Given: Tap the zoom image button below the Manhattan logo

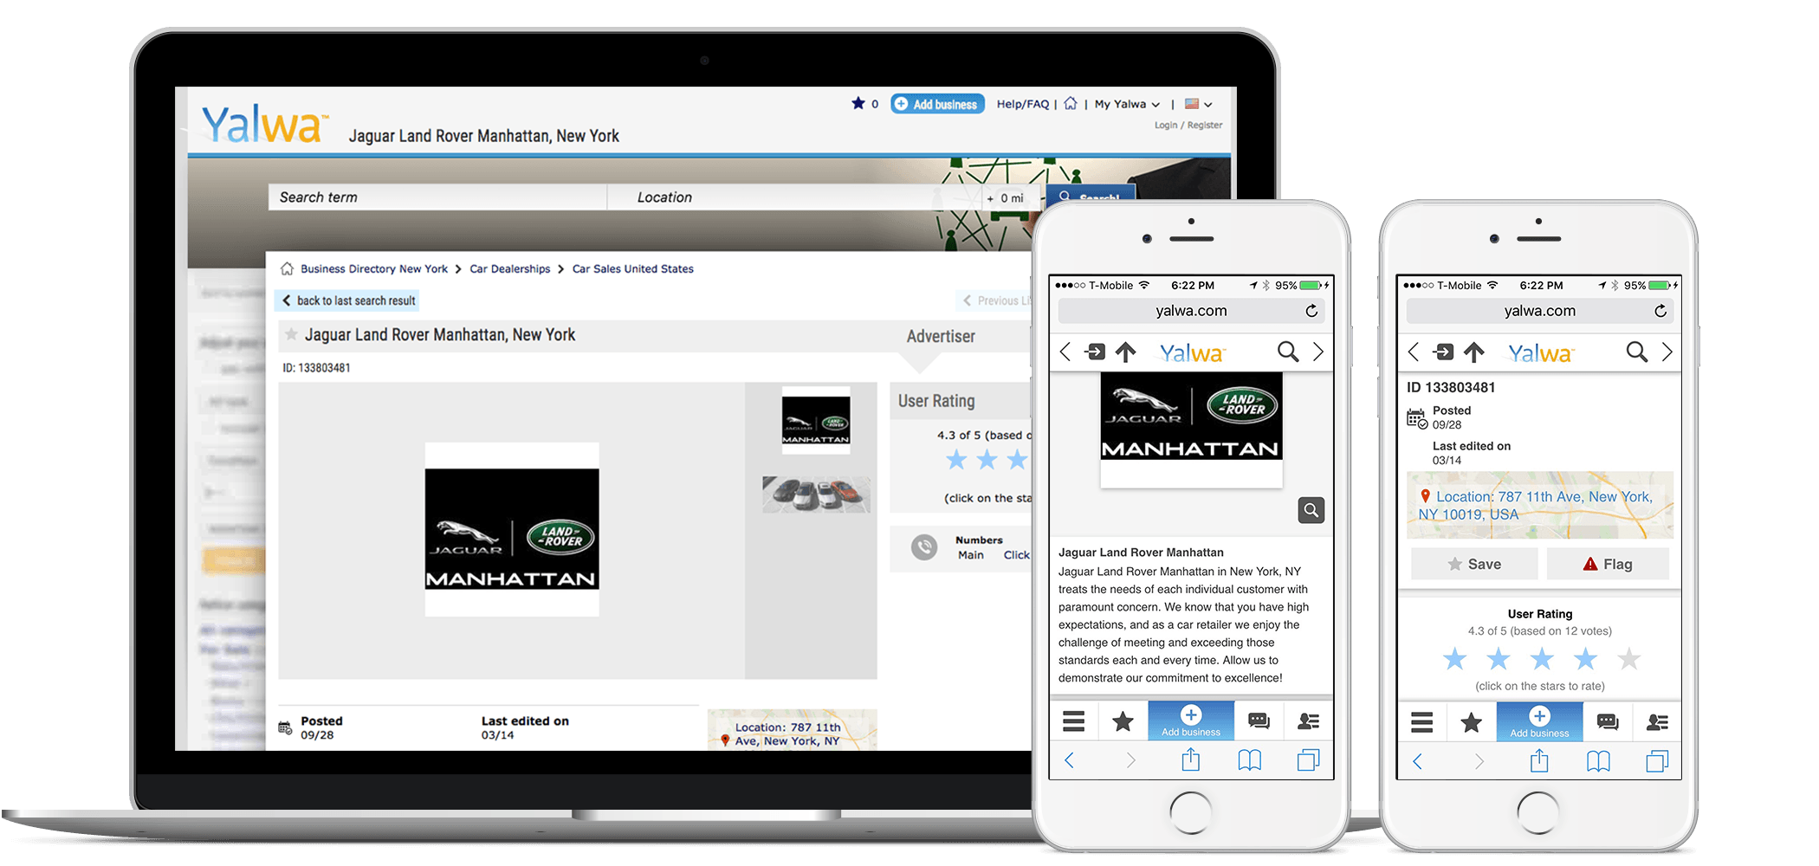Looking at the screenshot, I should click(x=1311, y=511).
